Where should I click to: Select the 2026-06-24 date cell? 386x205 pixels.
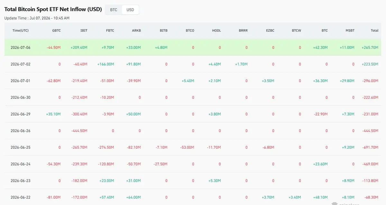(21, 164)
